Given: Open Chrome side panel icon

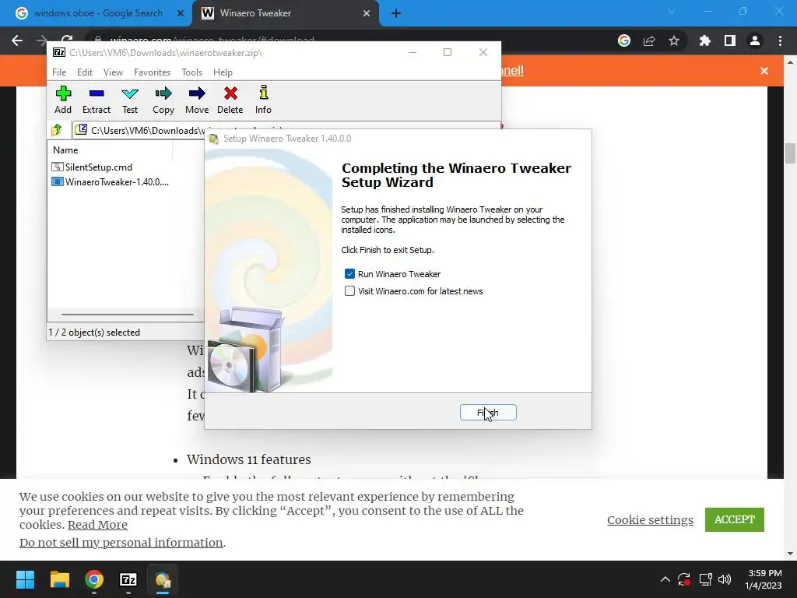Looking at the screenshot, I should click(729, 40).
